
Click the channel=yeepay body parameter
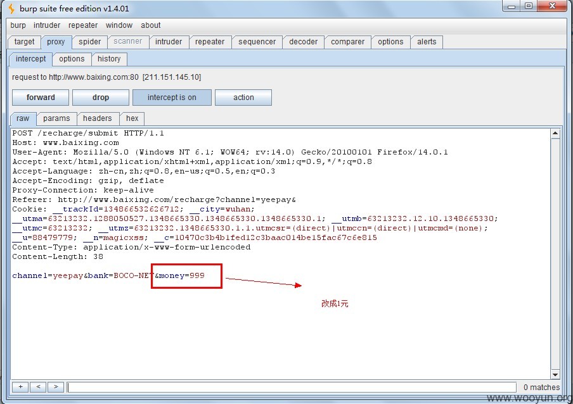point(48,275)
